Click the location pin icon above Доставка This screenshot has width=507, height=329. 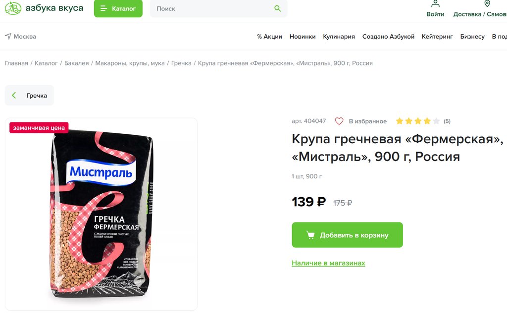[x=487, y=3]
